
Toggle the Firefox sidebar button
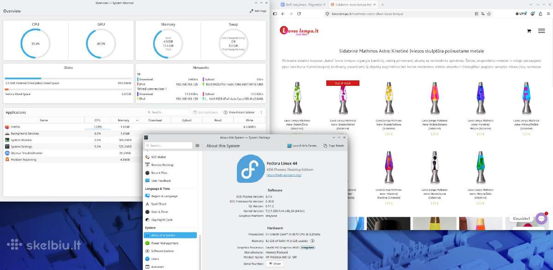(x=275, y=14)
